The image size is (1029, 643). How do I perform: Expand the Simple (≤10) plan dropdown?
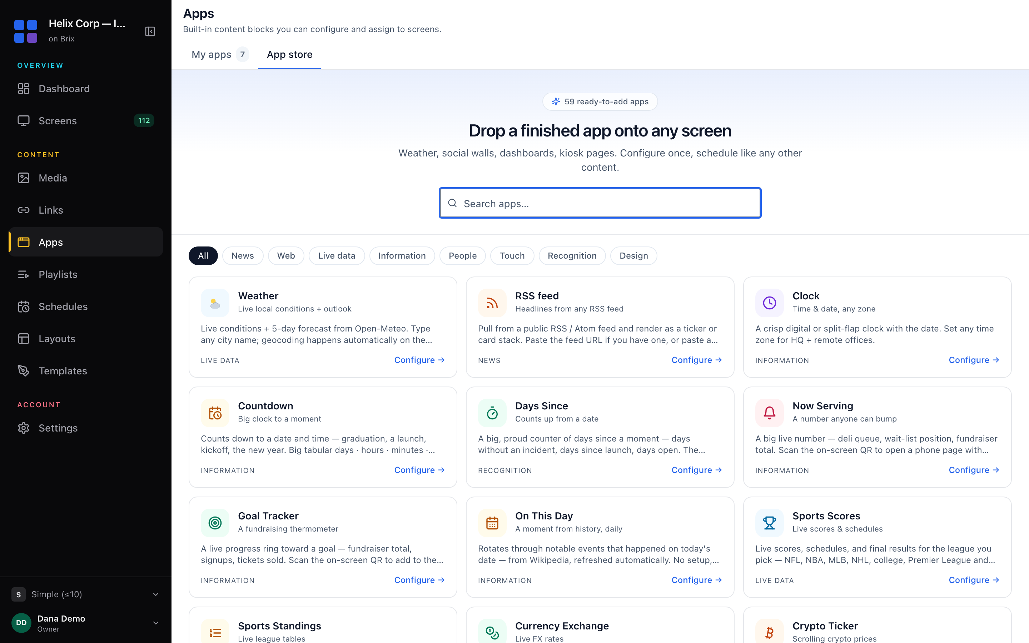coord(85,594)
